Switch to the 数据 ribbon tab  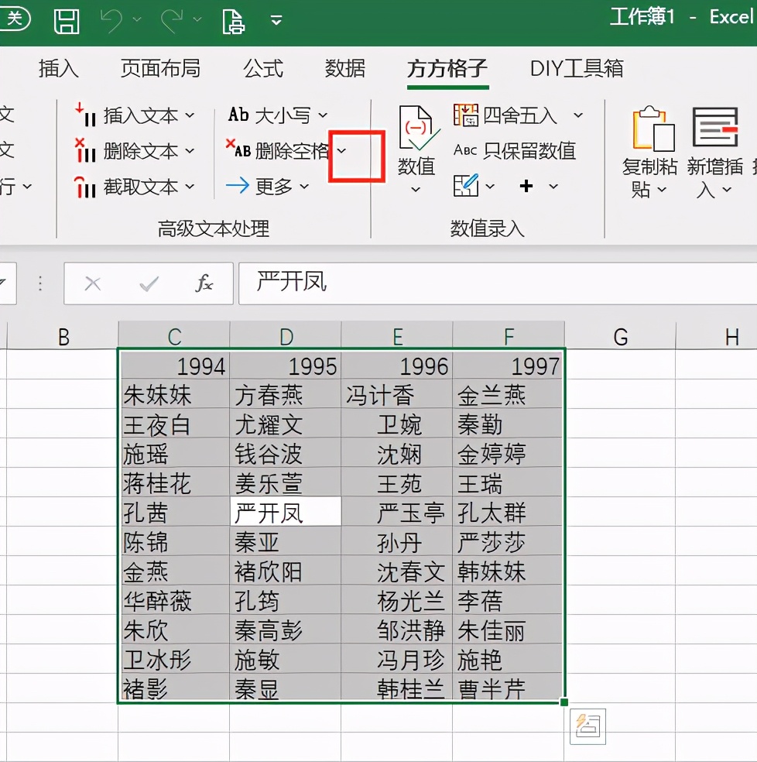(344, 68)
